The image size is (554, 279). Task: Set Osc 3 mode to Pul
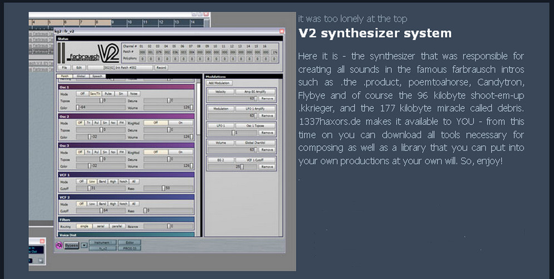click(x=97, y=152)
